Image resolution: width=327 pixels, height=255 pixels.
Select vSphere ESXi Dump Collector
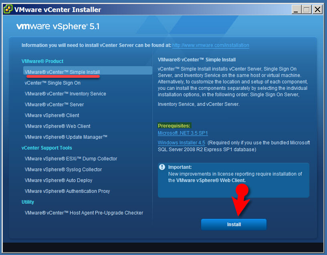71,159
